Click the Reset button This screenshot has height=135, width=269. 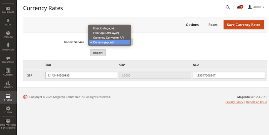[x=213, y=25]
